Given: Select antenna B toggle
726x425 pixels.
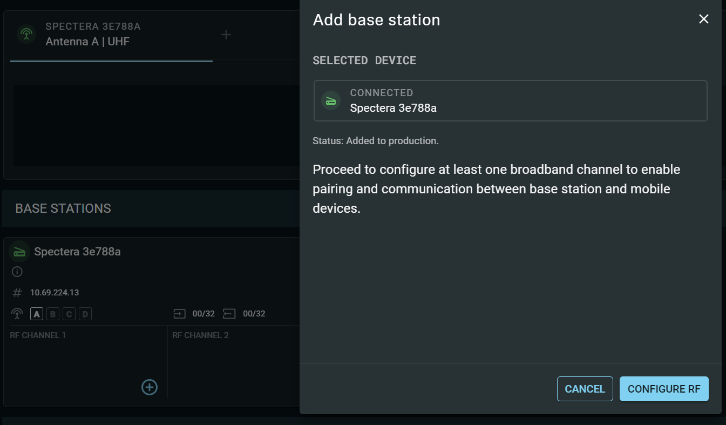Looking at the screenshot, I should coord(53,314).
